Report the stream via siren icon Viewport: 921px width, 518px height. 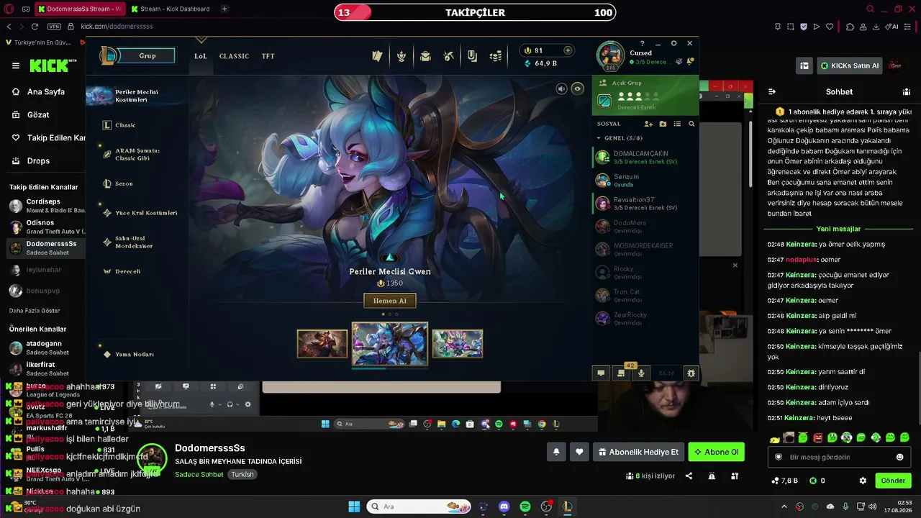point(712,476)
